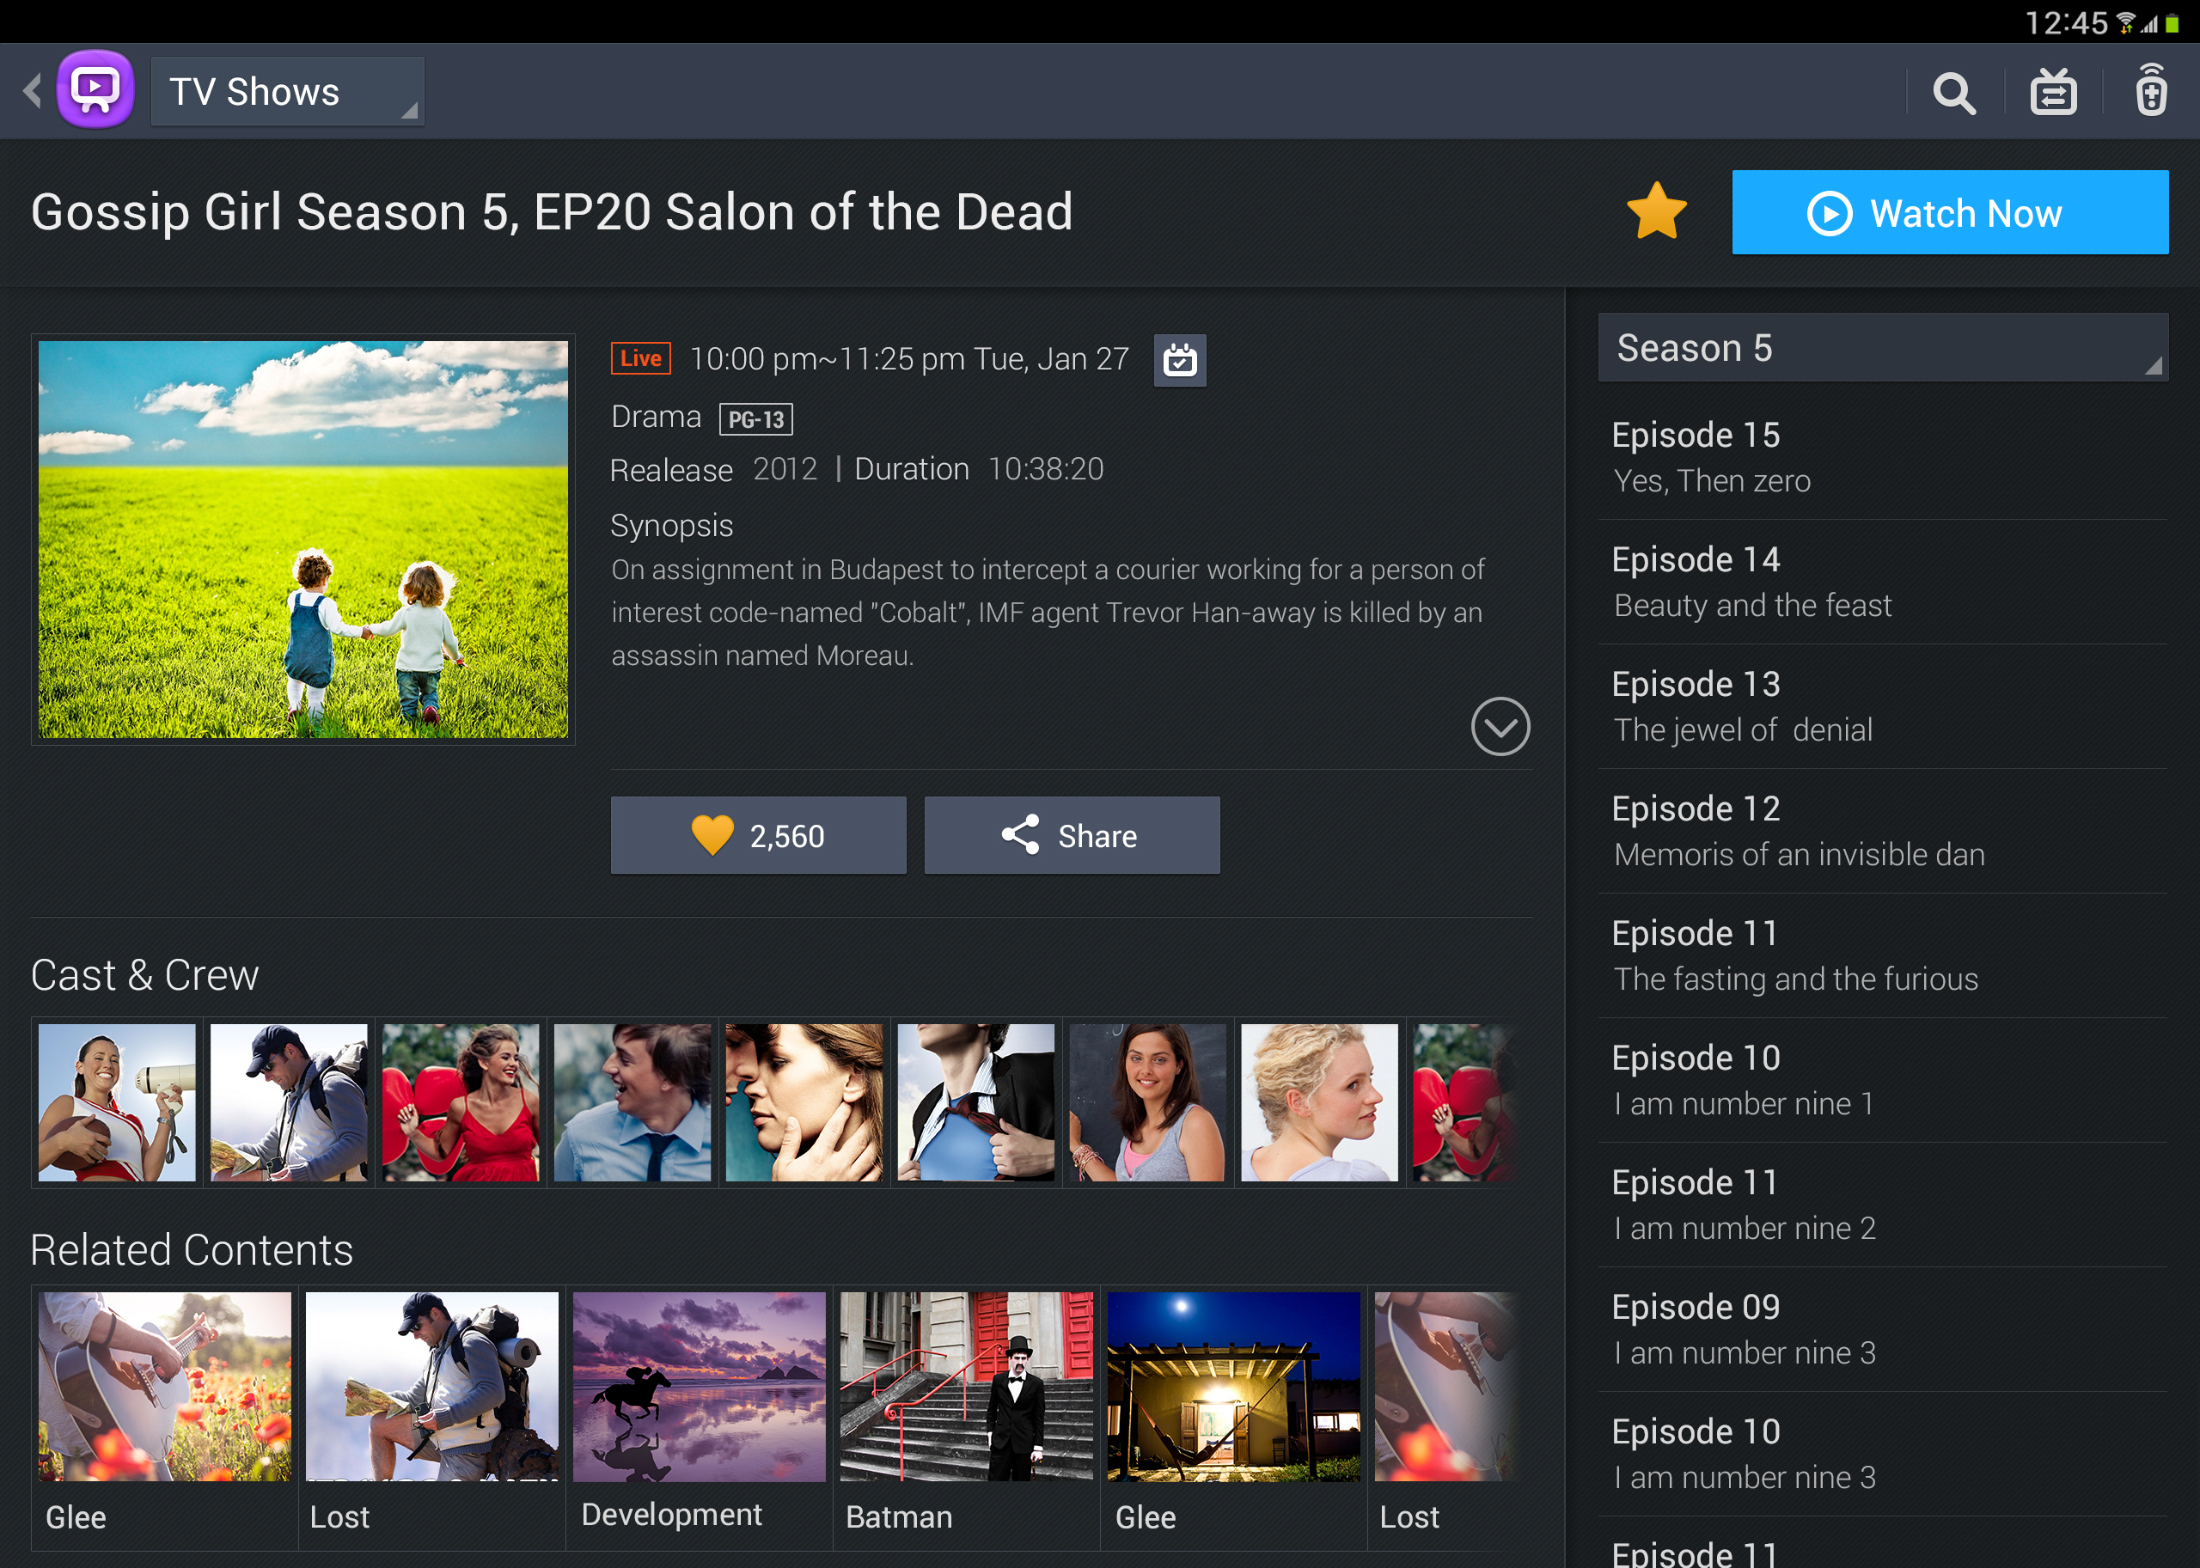This screenshot has height=1568, width=2200.
Task: Click the Synopsis heading
Action: [672, 526]
